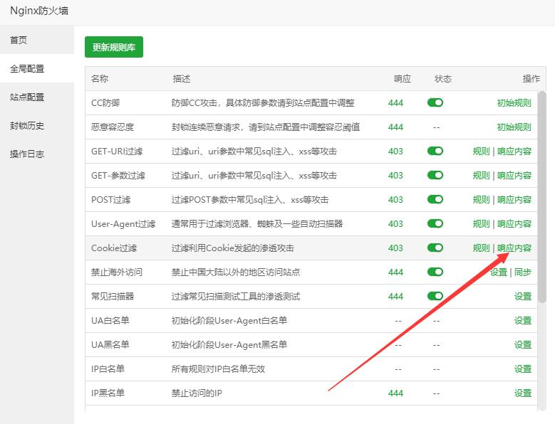Select the 禁止海外访问 rule name
The height and width of the screenshot is (424, 555).
[117, 272]
